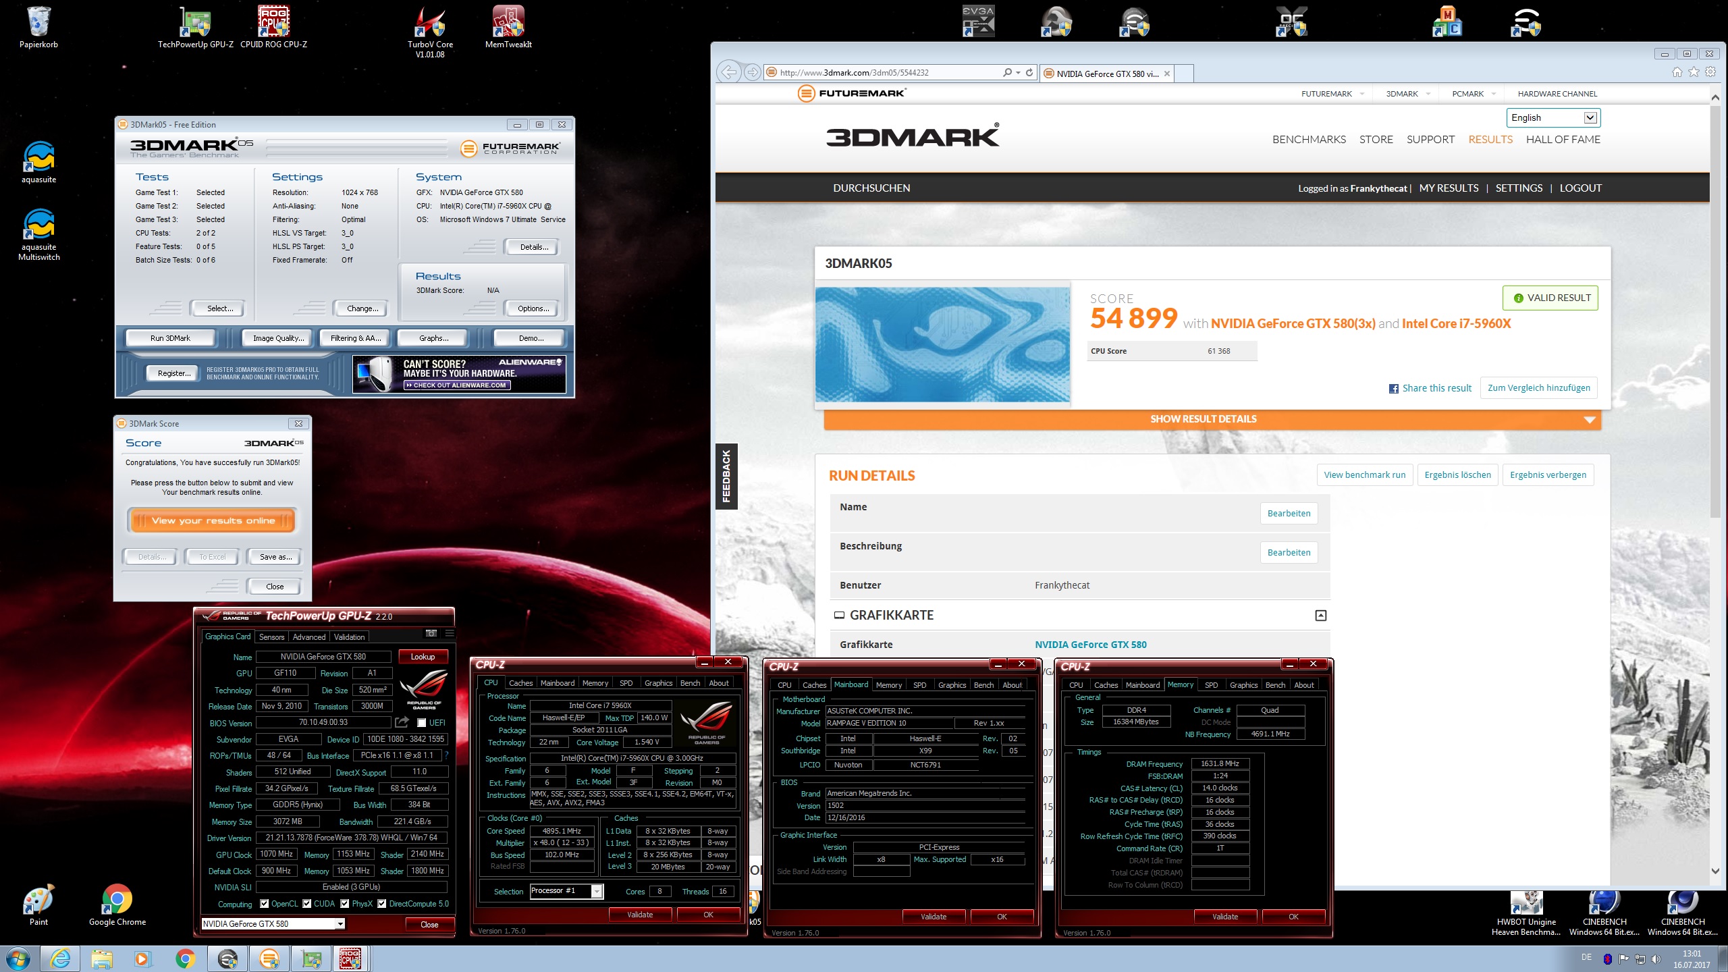
Task: Open TurboV Core desktop shortcut
Action: 430,32
